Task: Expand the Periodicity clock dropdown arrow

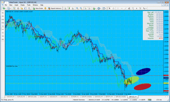Action: [x=101, y=8]
